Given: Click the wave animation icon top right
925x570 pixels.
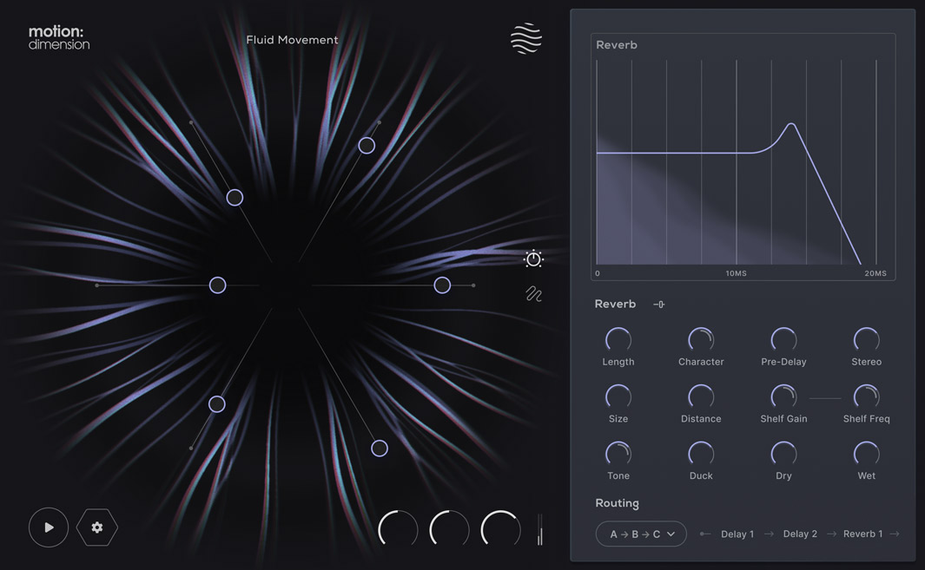Looking at the screenshot, I should click(x=525, y=38).
